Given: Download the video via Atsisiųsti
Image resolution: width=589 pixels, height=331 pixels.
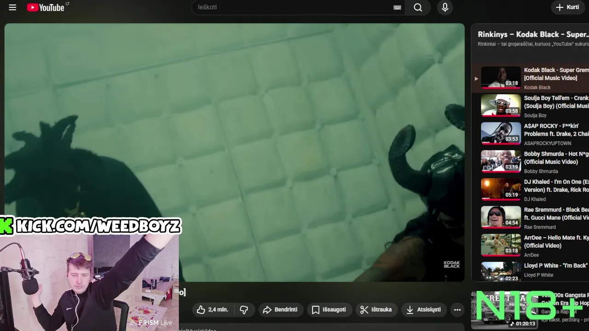Looking at the screenshot, I should [423, 310].
